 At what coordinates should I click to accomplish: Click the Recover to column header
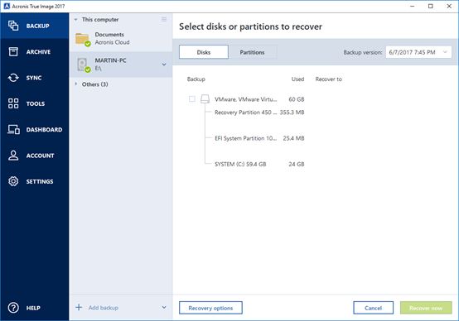[329, 79]
